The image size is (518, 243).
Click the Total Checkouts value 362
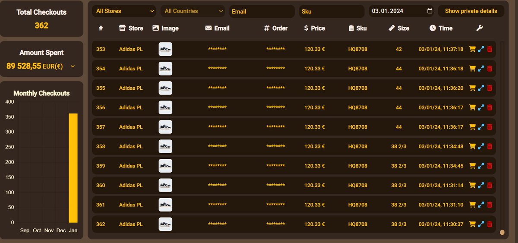[41, 25]
